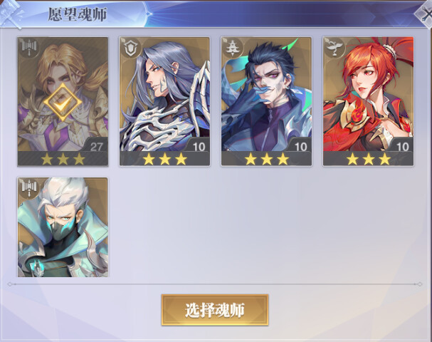Click the 选择魂师 confirm button
Image resolution: width=432 pixels, height=342 pixels.
click(215, 310)
